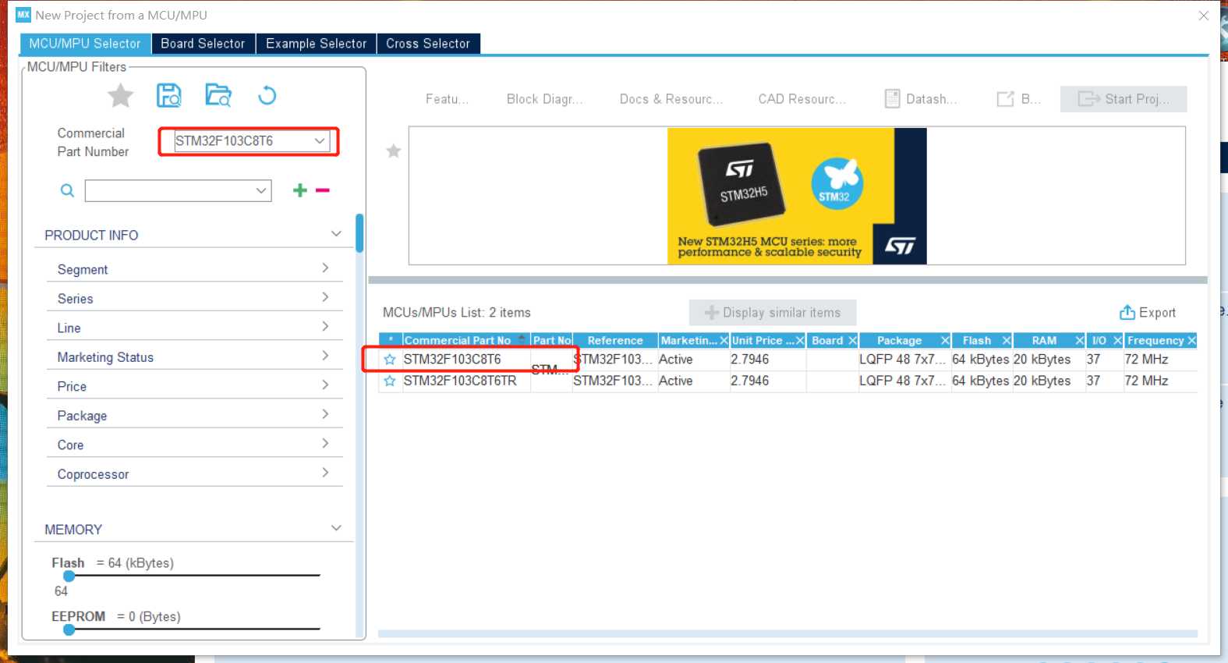Click the load saved search folder icon

click(218, 95)
